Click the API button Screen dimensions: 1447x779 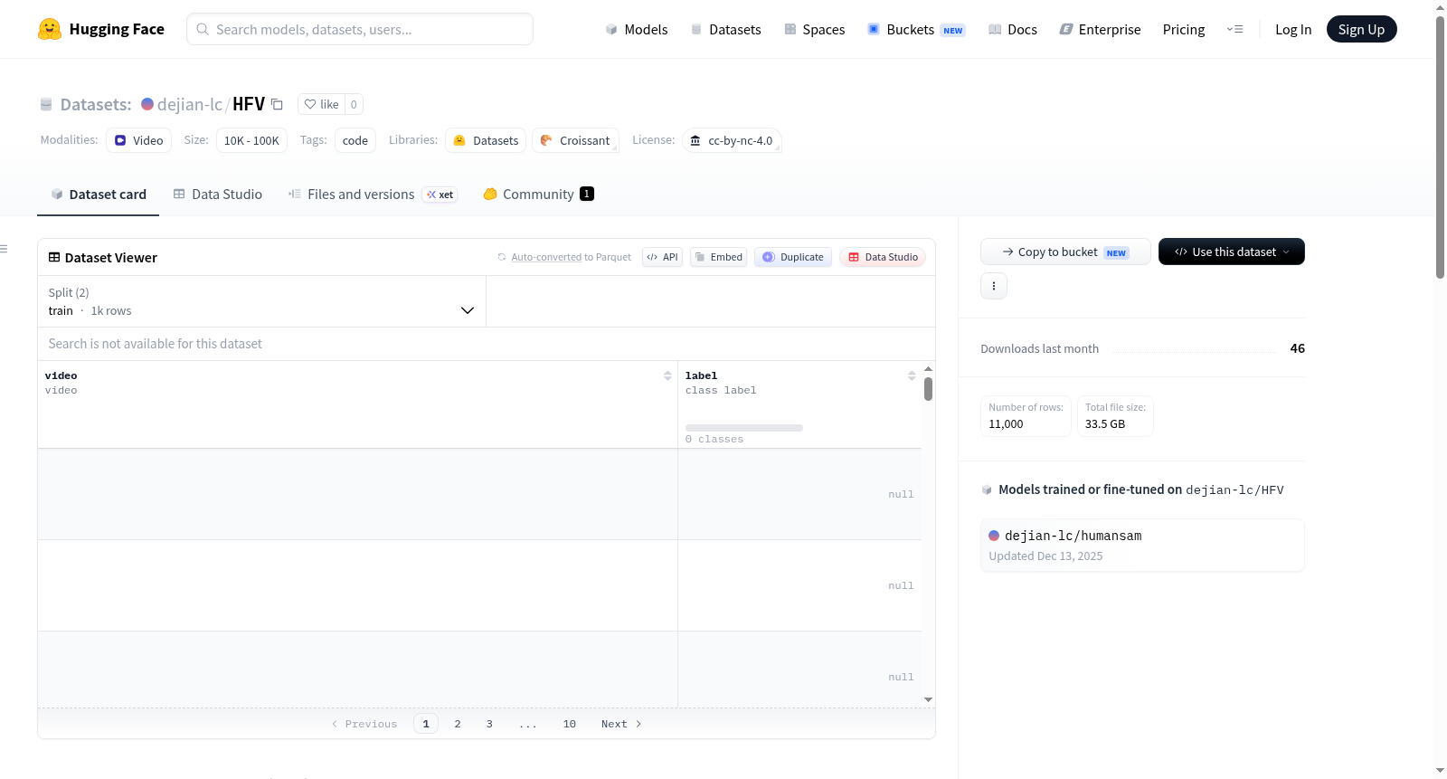[x=662, y=257]
